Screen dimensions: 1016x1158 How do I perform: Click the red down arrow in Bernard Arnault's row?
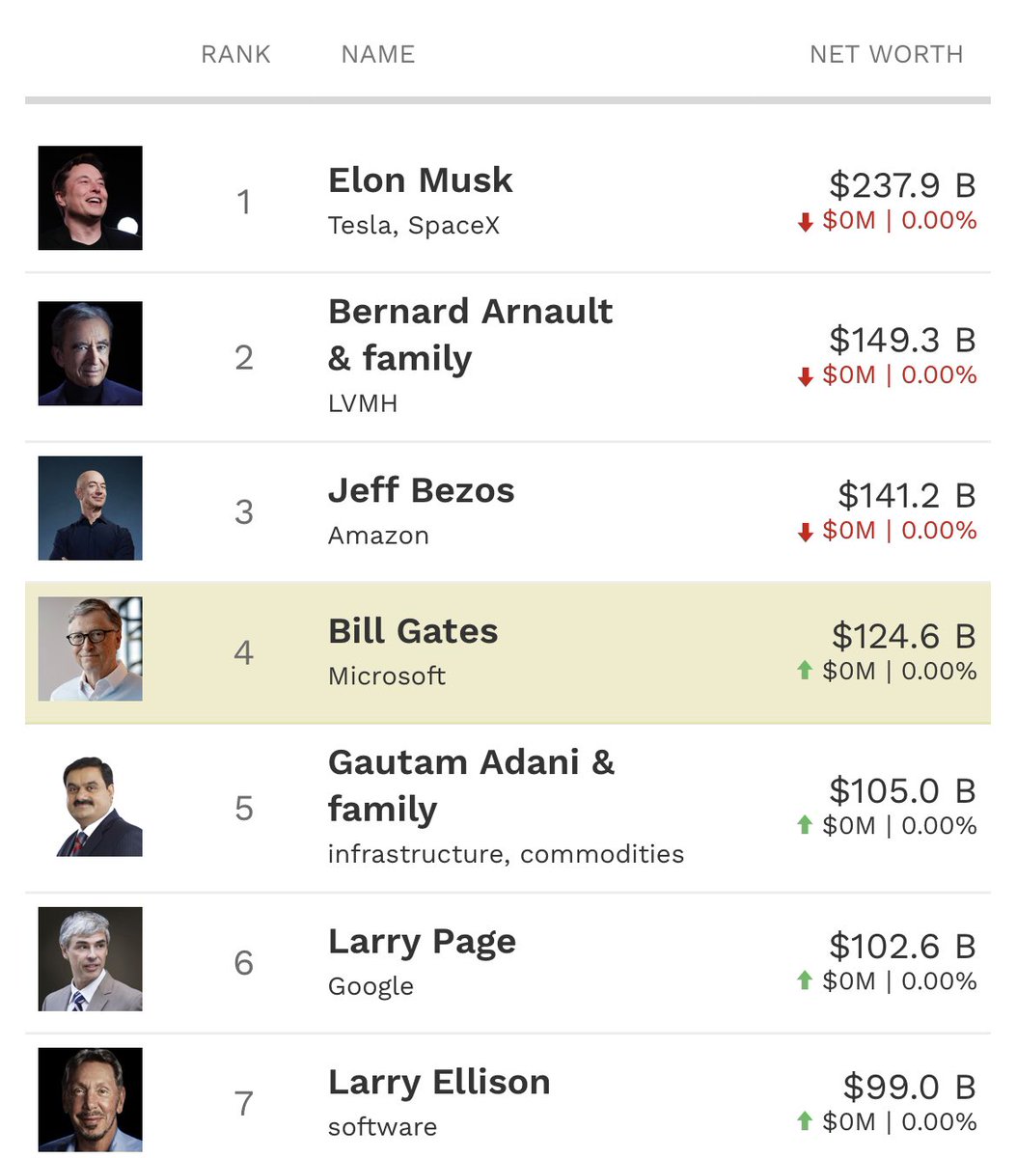(806, 377)
